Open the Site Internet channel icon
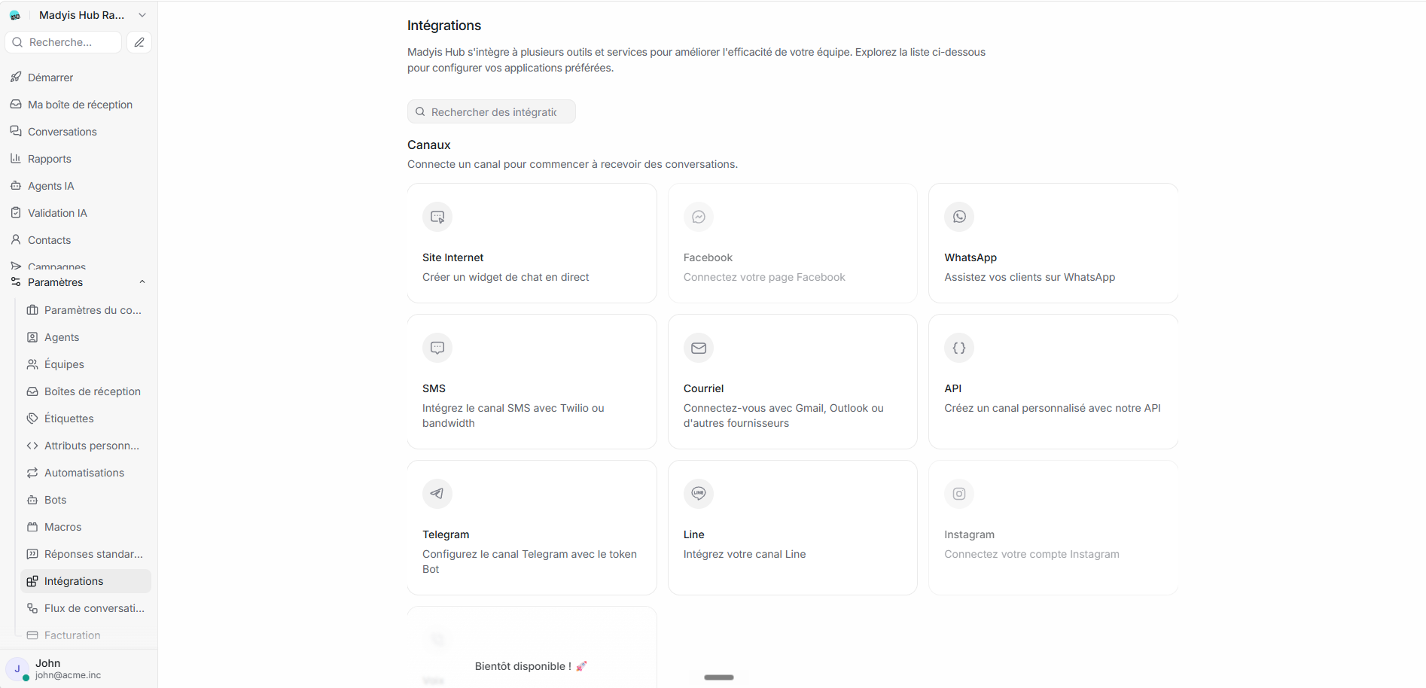 click(x=437, y=217)
